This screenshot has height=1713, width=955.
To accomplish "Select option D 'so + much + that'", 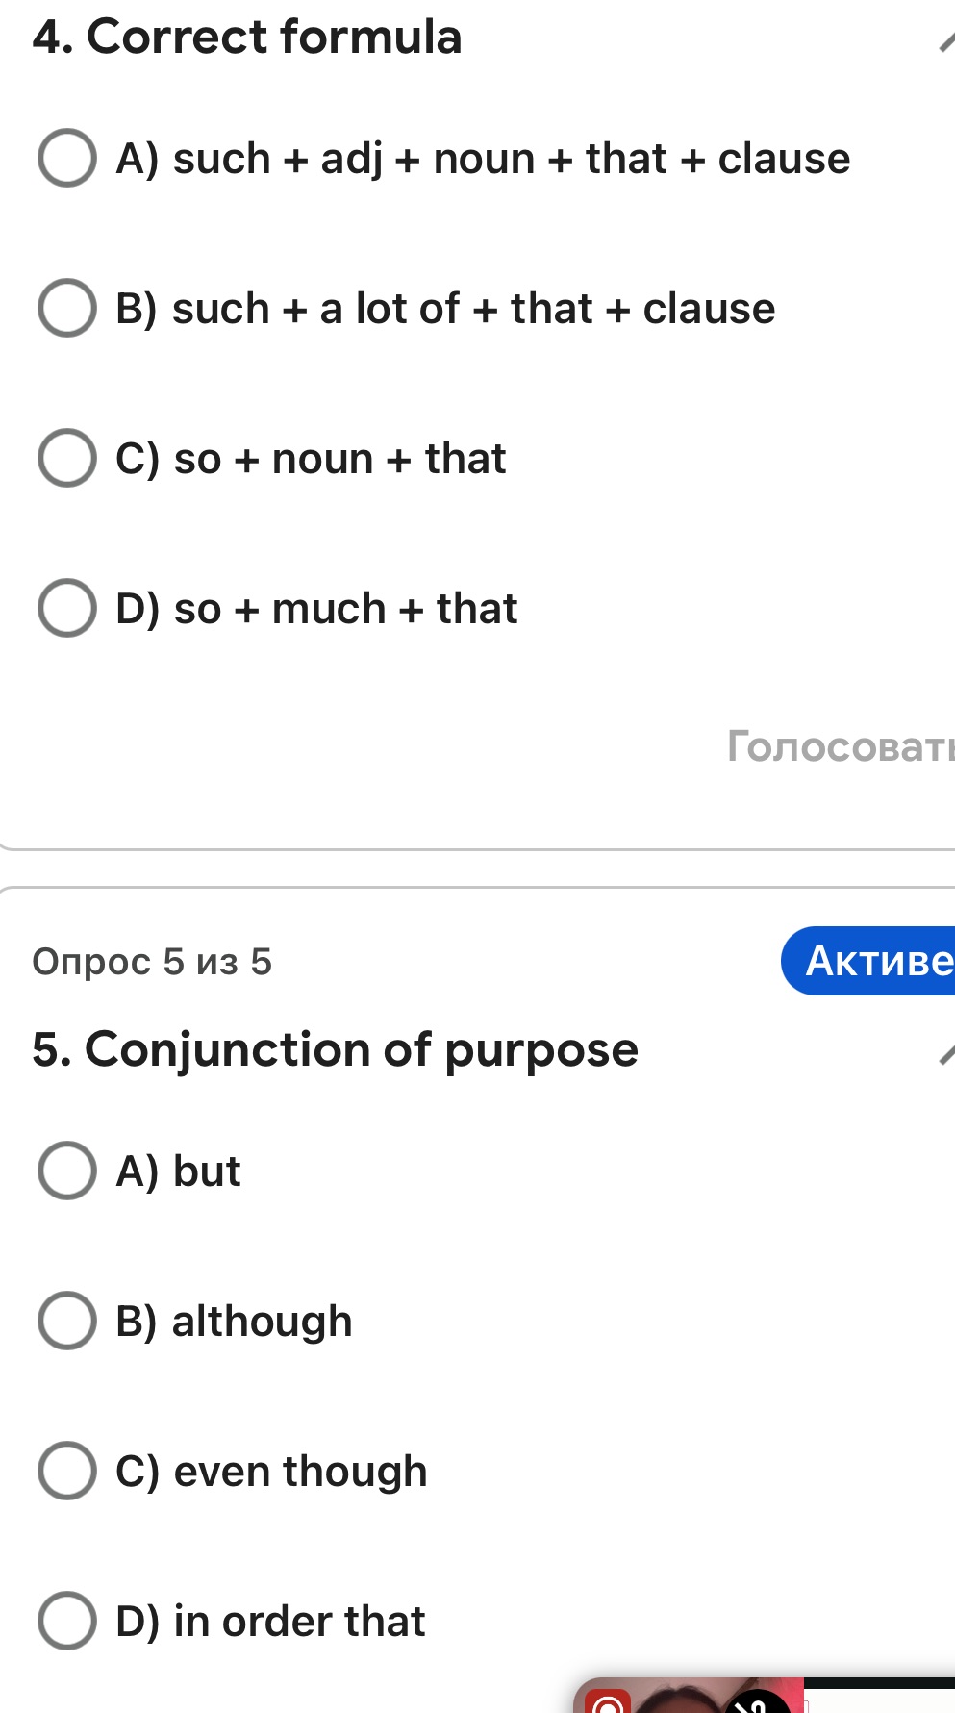I will [66, 608].
